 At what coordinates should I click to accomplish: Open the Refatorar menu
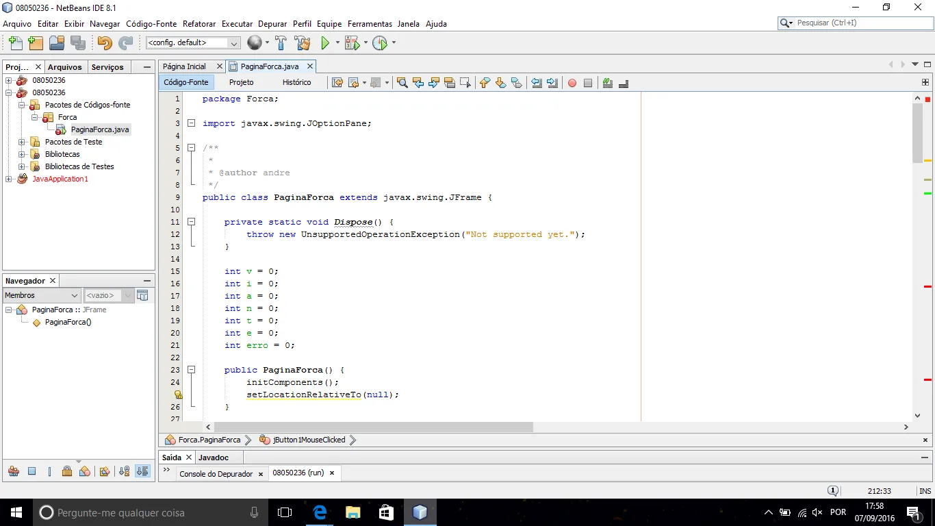(199, 24)
